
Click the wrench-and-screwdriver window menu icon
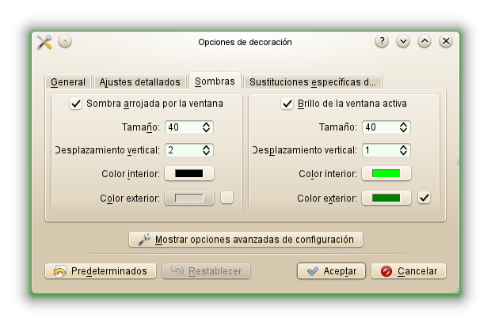coord(44,42)
